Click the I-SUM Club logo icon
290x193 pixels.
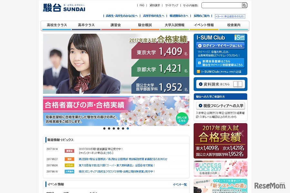pyautogui.click(x=240, y=38)
